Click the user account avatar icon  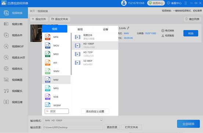click(x=124, y=3)
